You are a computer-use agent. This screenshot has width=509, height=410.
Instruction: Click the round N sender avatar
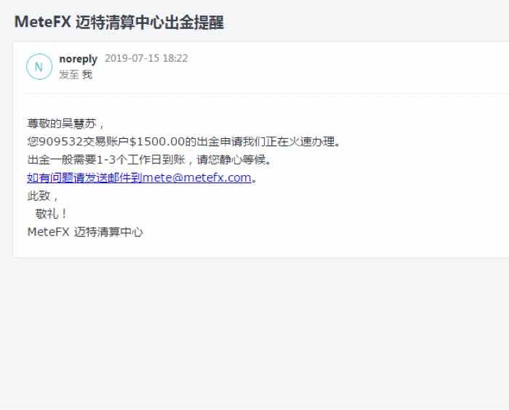pos(39,67)
